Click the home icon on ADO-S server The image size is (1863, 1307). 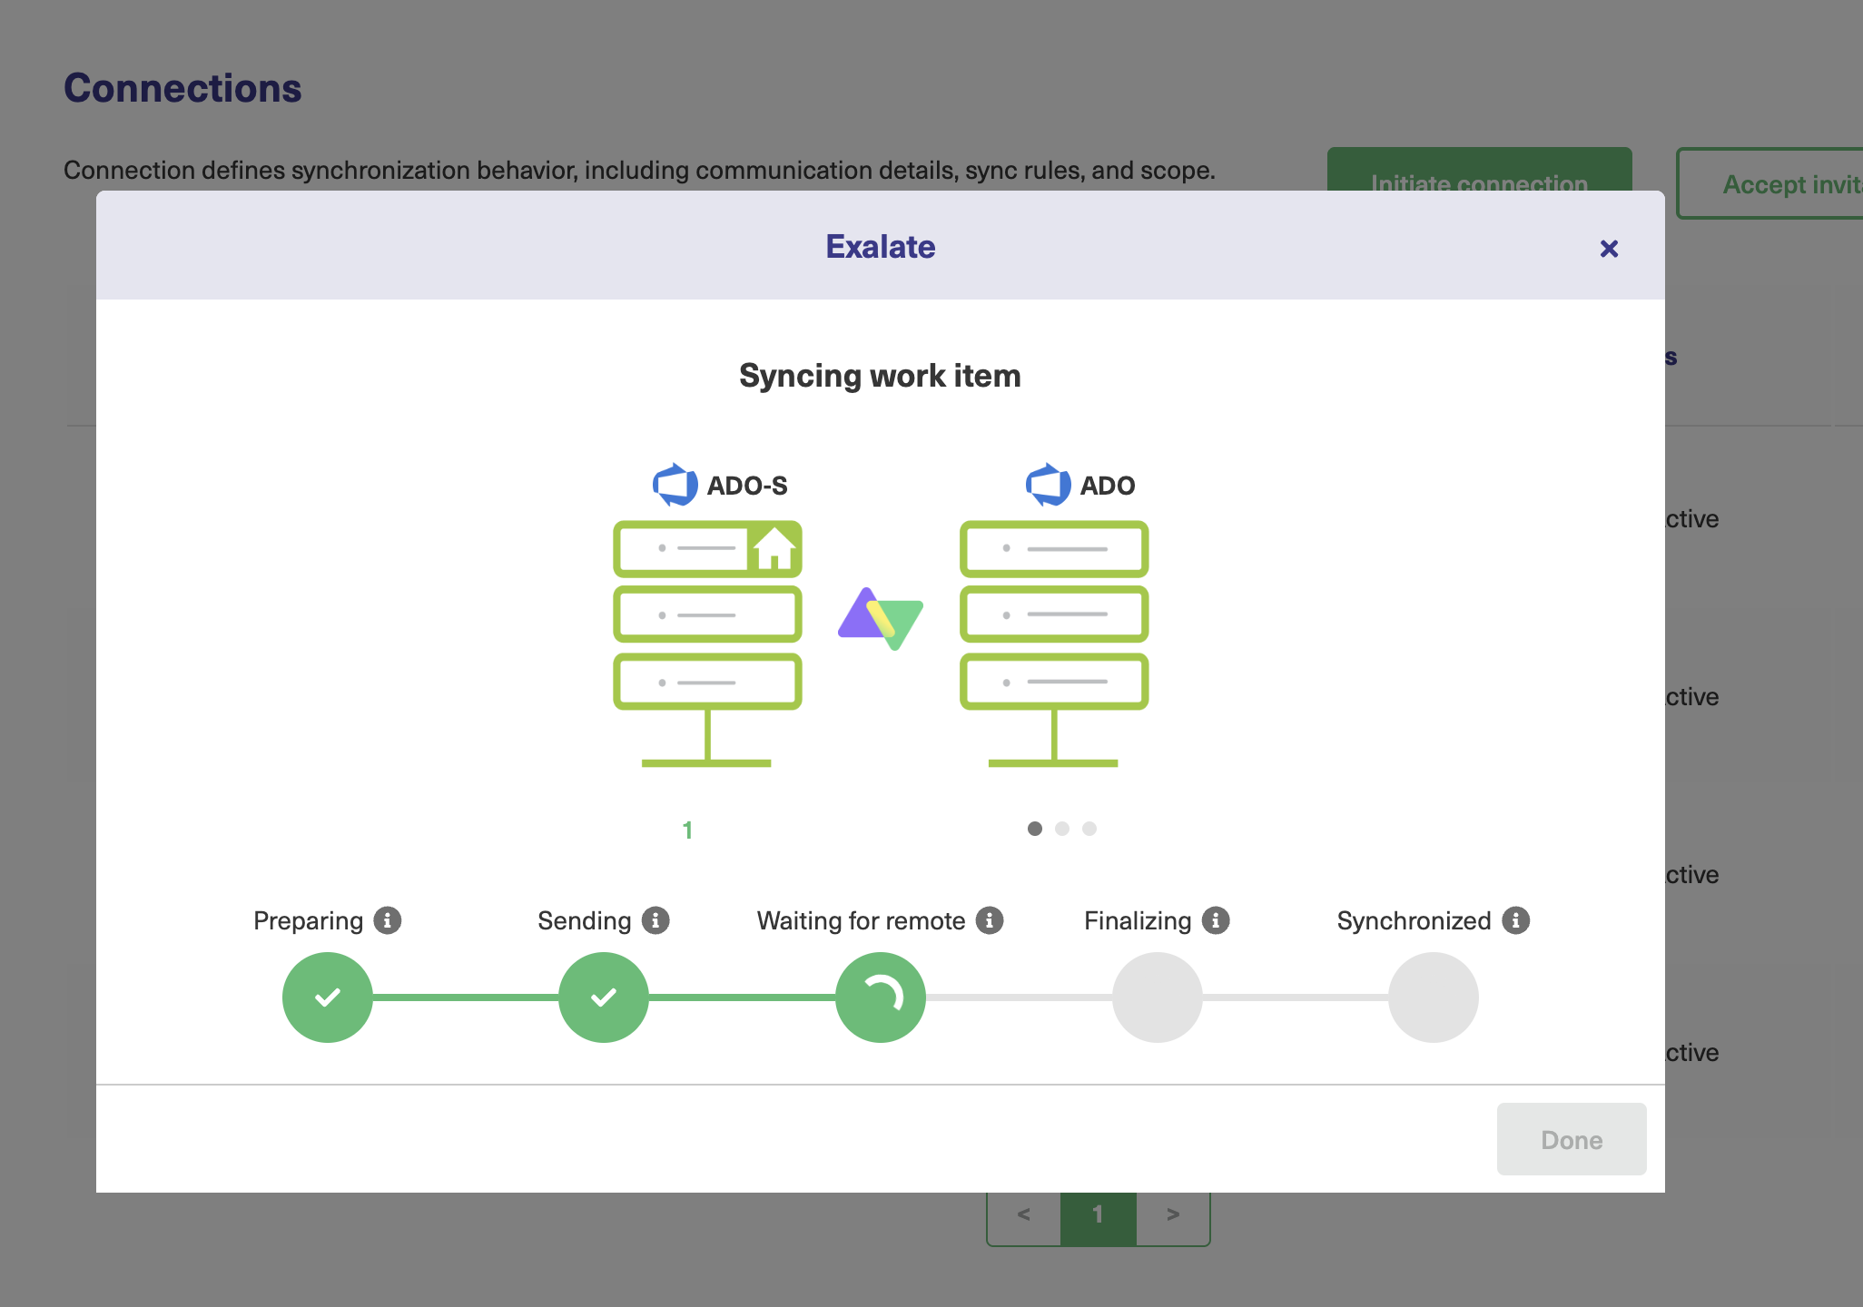774,548
